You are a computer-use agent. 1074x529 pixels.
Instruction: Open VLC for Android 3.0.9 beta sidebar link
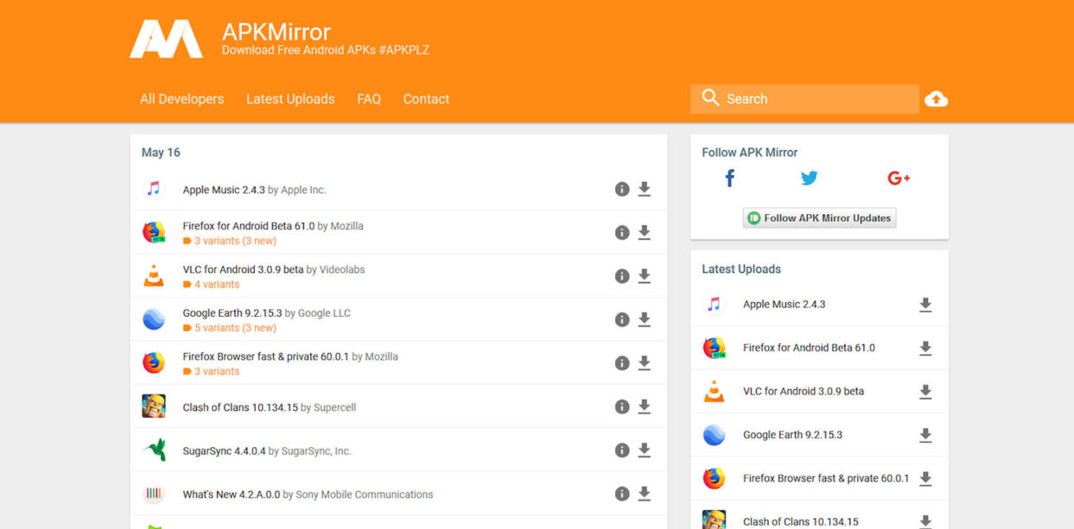coord(804,391)
